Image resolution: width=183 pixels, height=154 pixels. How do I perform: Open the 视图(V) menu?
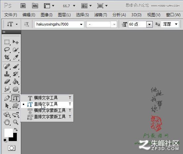(x=154, y=15)
